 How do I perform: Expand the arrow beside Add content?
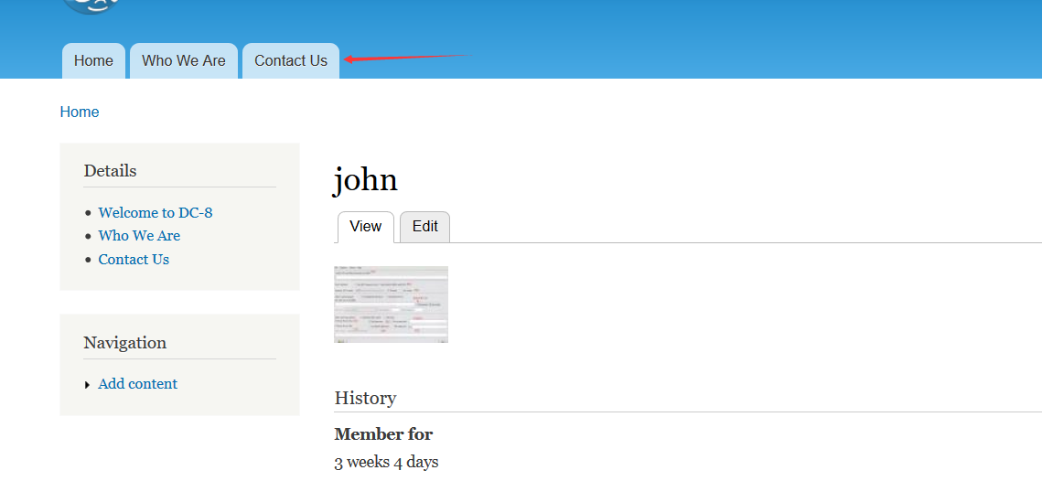click(87, 385)
